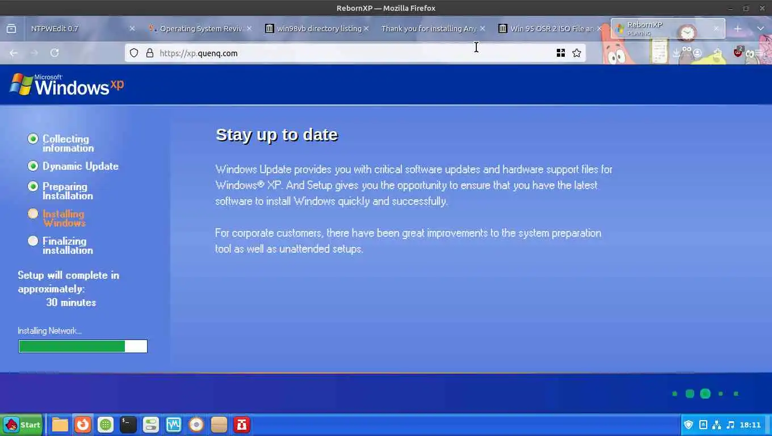Click the Firefox View button at the left of the tab bar

coord(11,28)
